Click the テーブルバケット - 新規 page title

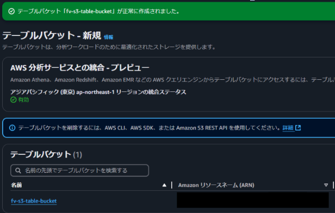pos(52,35)
